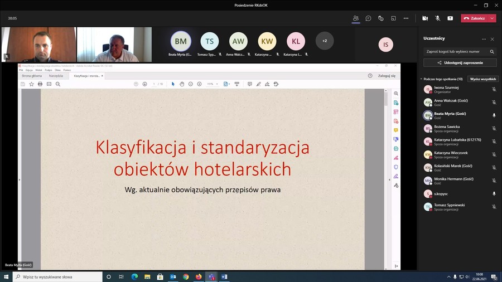
Task: Click the reactions icon in meeting toolbar
Action: [380, 18]
